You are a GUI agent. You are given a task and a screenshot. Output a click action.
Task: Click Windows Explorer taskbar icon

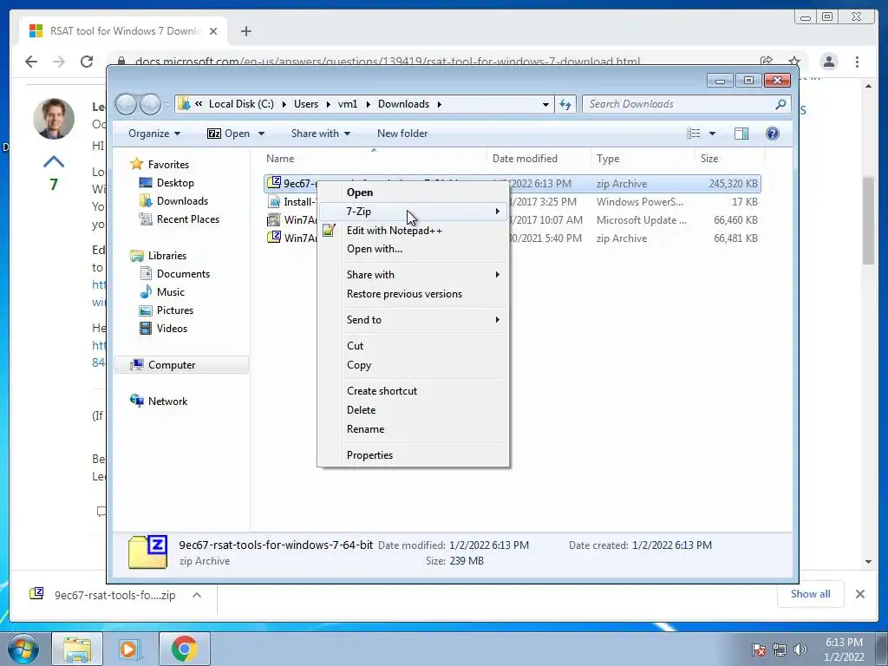click(x=77, y=649)
